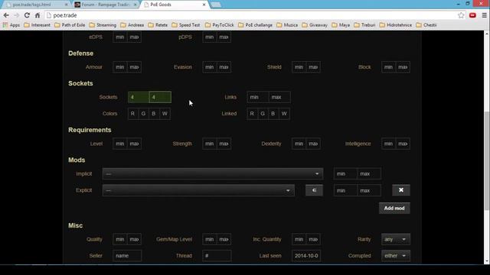Open the Apps bookmarks shortcut
490x275 pixels.
(x=11, y=25)
